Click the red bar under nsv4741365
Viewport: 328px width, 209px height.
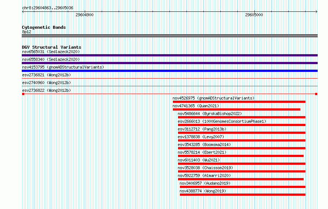click(x=237, y=109)
